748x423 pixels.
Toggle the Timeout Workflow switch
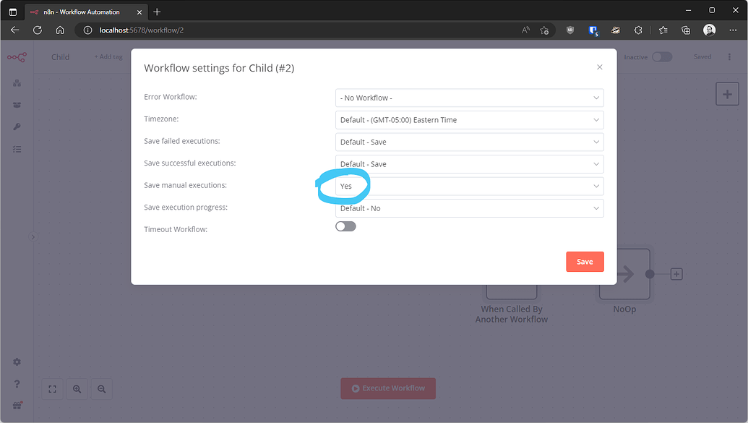[345, 226]
